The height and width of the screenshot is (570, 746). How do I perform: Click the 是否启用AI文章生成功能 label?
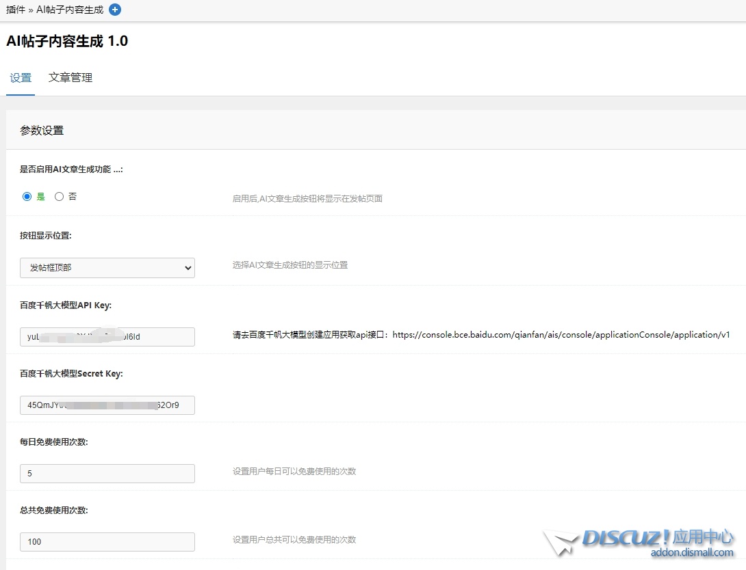(71, 169)
